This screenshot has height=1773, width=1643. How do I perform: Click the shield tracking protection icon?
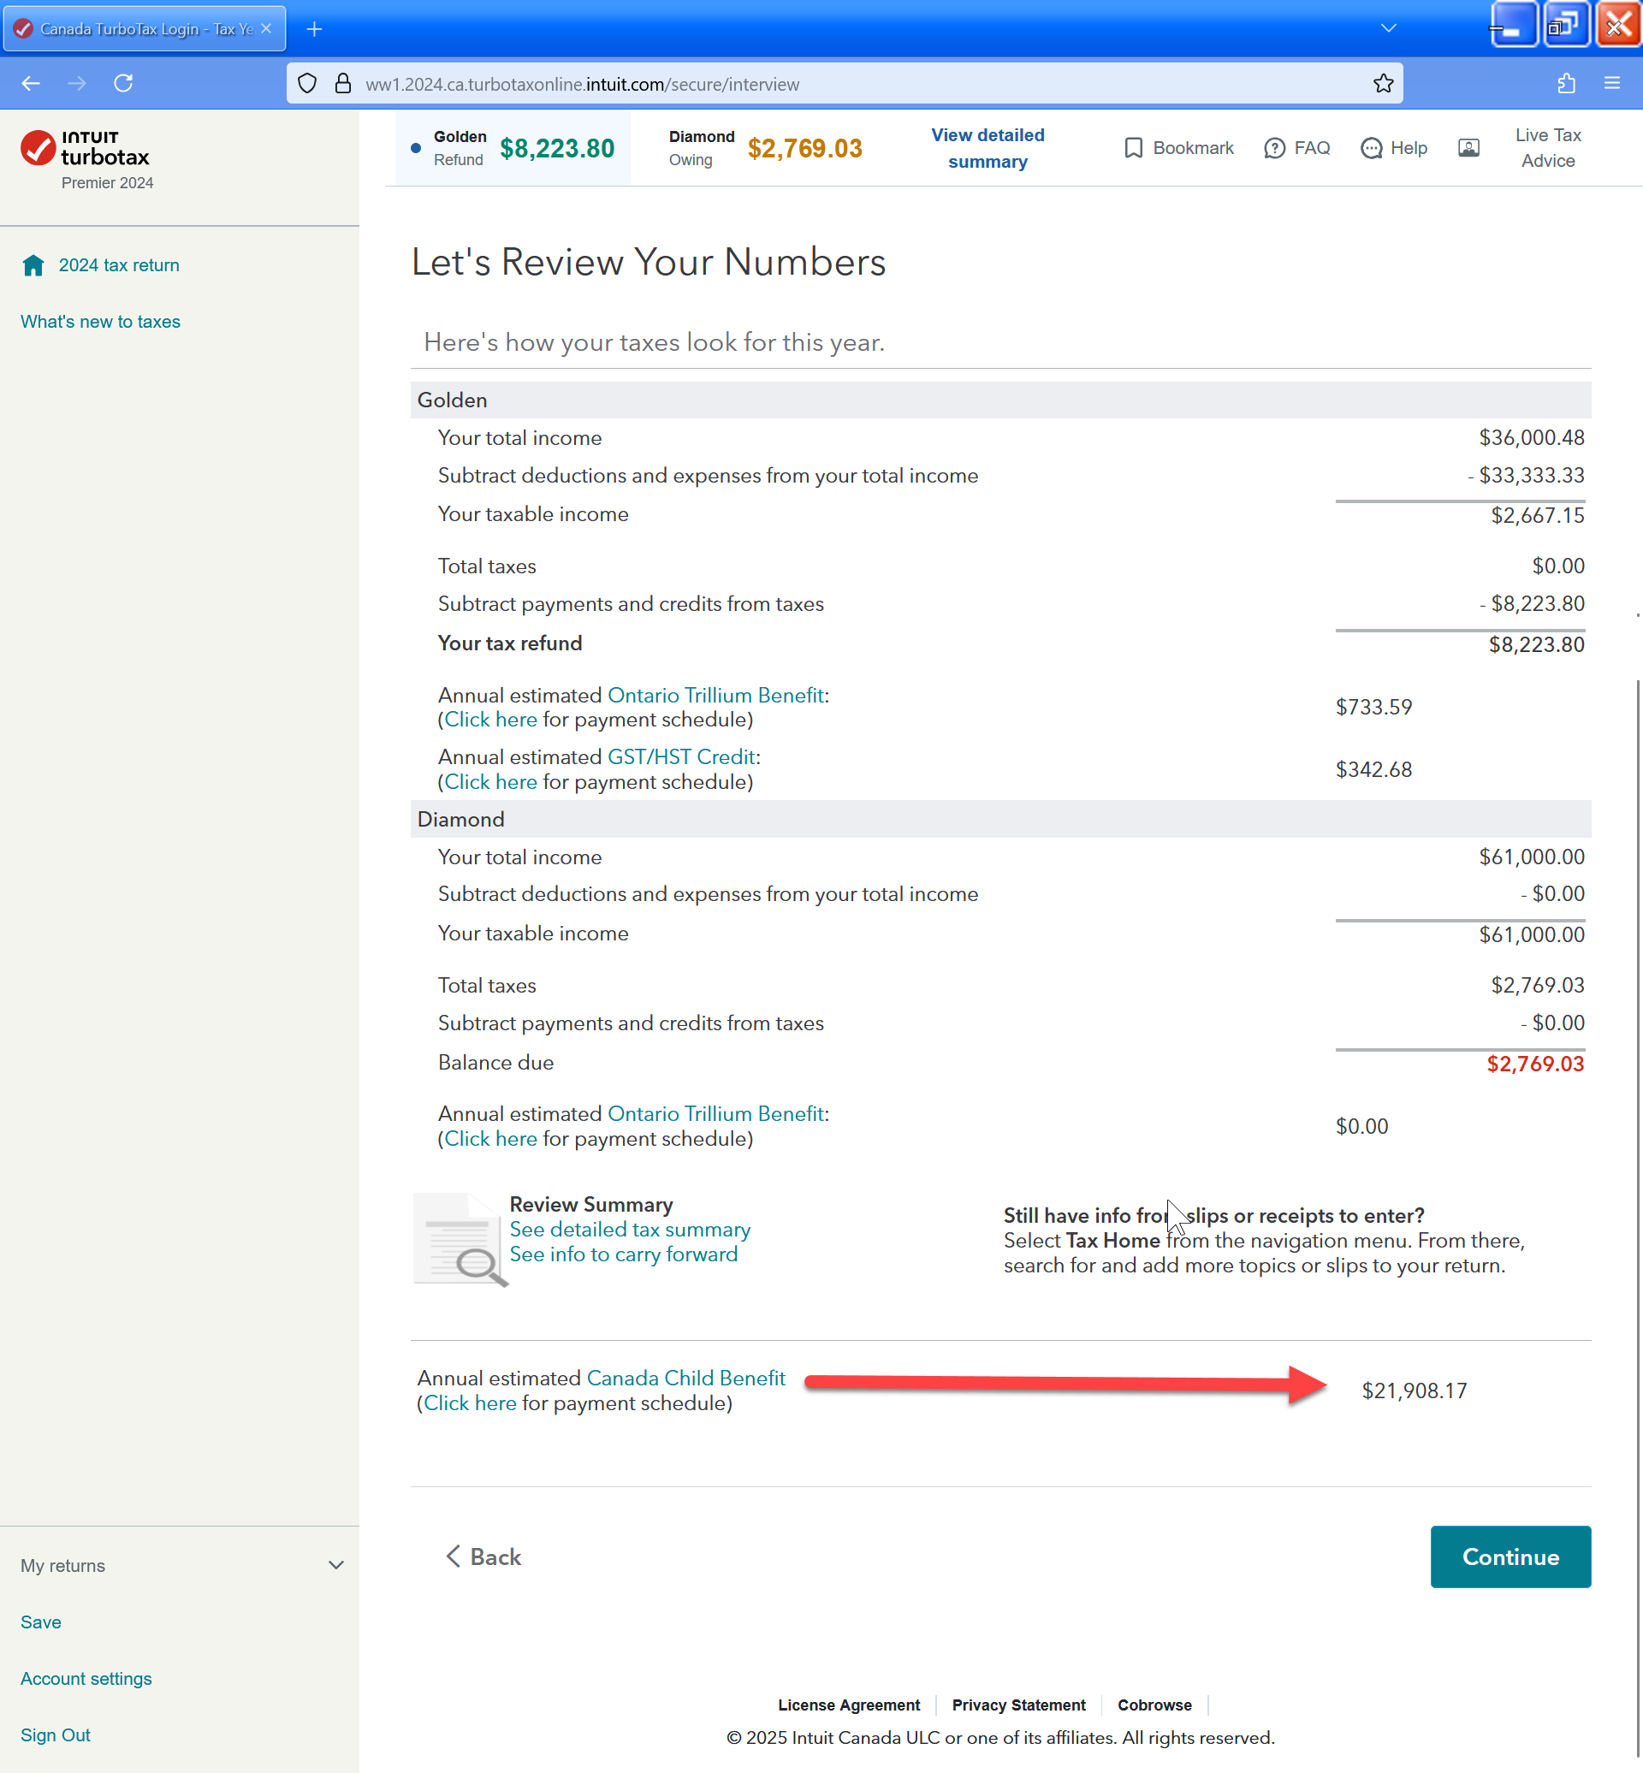click(306, 84)
